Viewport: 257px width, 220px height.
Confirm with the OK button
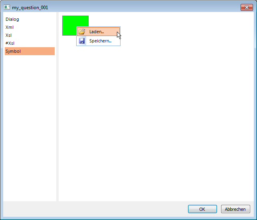click(202, 209)
